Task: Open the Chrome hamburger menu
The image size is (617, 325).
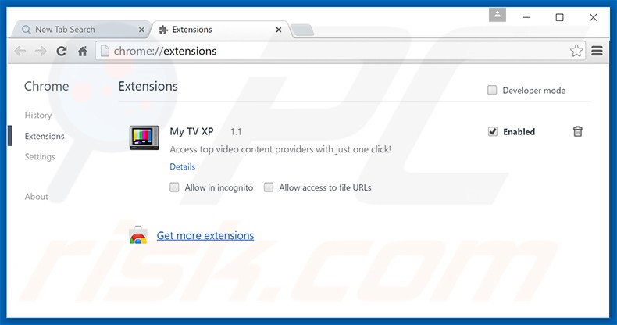Action: click(597, 51)
